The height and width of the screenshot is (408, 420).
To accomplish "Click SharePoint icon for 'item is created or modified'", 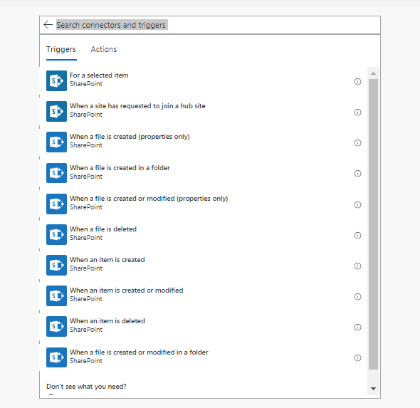I will pos(56,295).
